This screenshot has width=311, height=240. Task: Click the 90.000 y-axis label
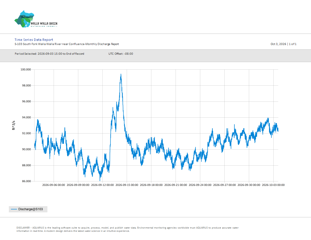point(27,149)
